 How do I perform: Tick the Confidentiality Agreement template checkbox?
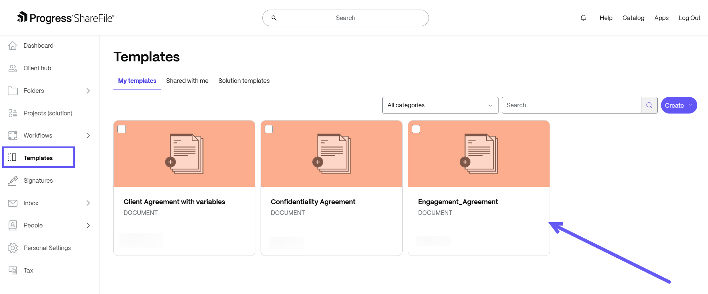(269, 129)
